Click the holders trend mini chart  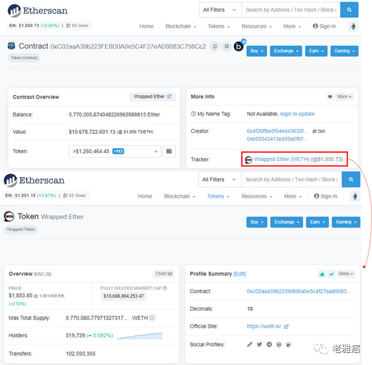click(140, 335)
